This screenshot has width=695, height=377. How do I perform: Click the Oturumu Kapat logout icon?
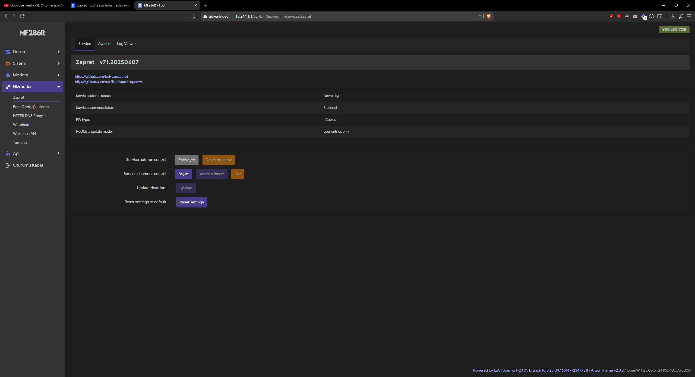coord(8,165)
